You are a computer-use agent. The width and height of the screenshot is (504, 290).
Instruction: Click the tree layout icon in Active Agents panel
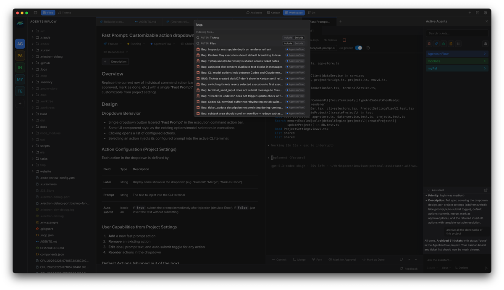click(x=485, y=44)
